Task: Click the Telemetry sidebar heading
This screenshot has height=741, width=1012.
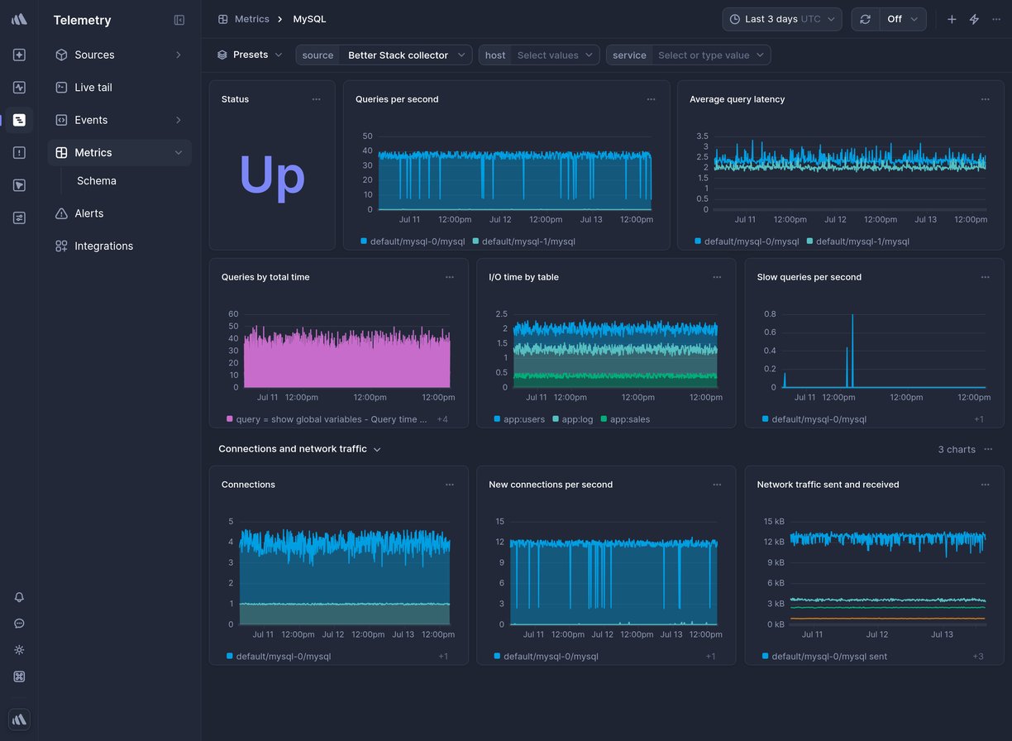Action: pyautogui.click(x=82, y=20)
